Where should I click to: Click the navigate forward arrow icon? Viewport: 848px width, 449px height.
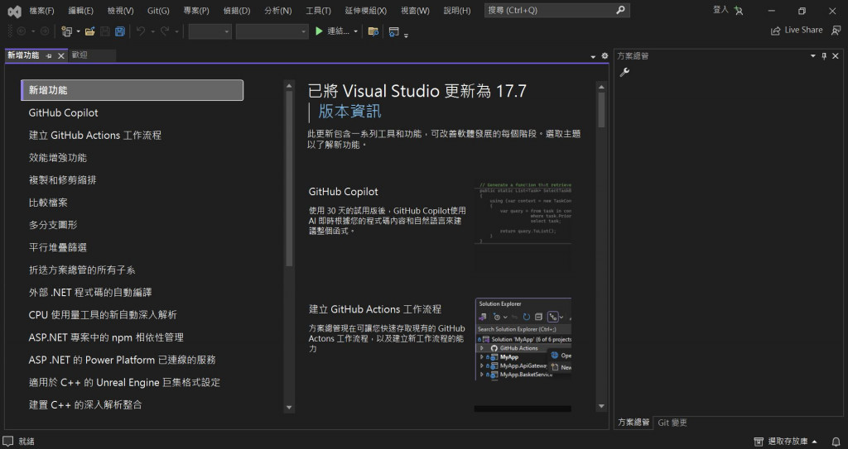pos(45,31)
